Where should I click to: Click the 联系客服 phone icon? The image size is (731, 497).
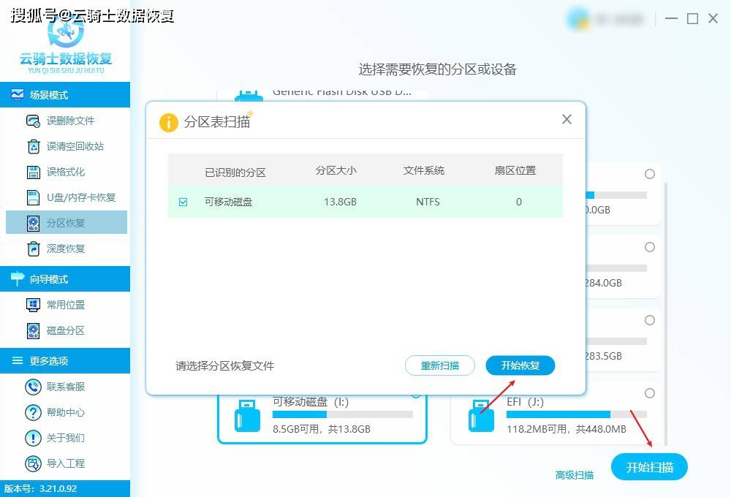[33, 387]
